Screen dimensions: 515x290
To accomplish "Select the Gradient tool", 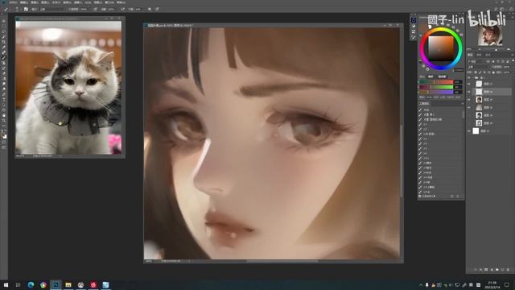I will click(4, 79).
